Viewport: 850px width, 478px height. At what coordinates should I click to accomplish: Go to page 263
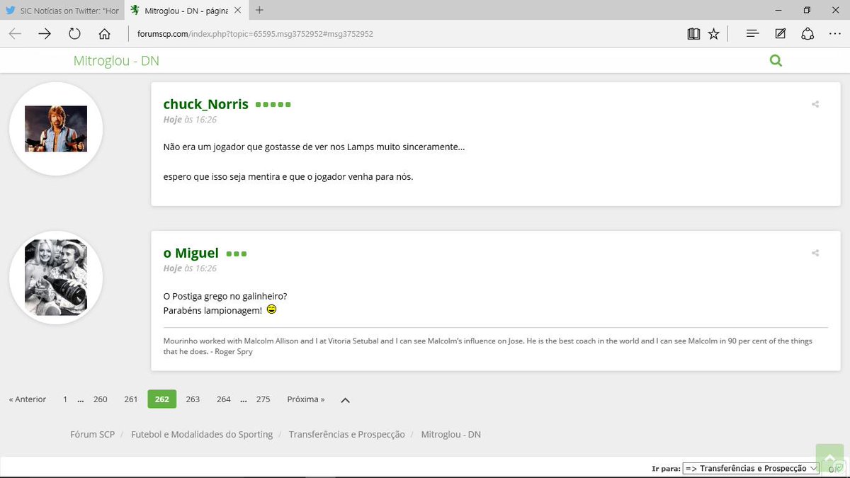[193, 399]
